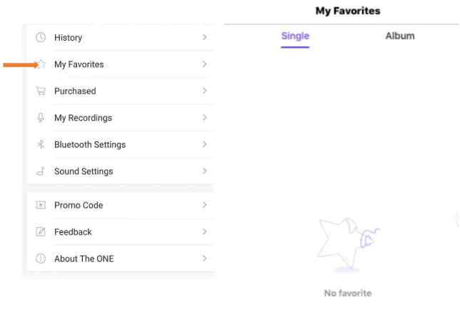The height and width of the screenshot is (310, 460).
Task: Switch to the Album tab
Action: click(x=399, y=36)
